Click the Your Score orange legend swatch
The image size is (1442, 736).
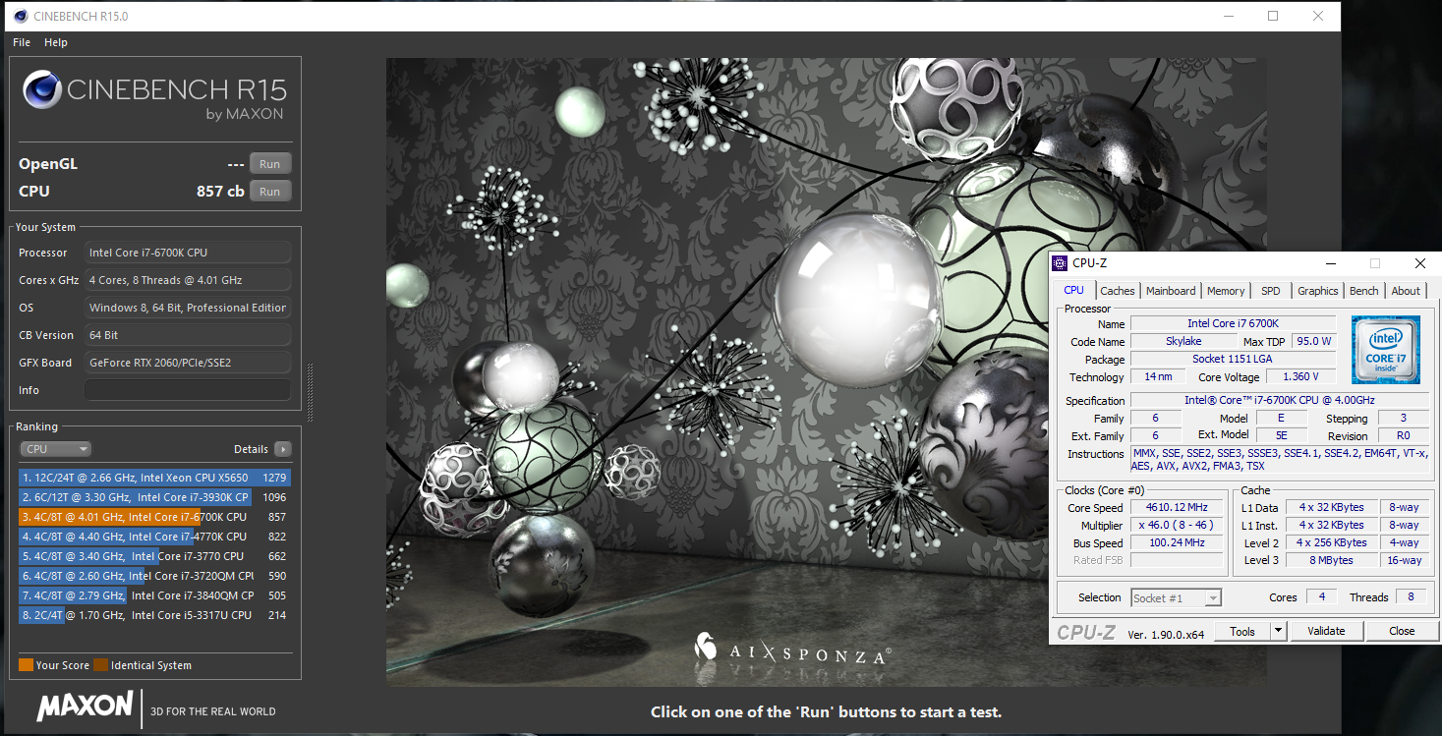click(x=26, y=665)
